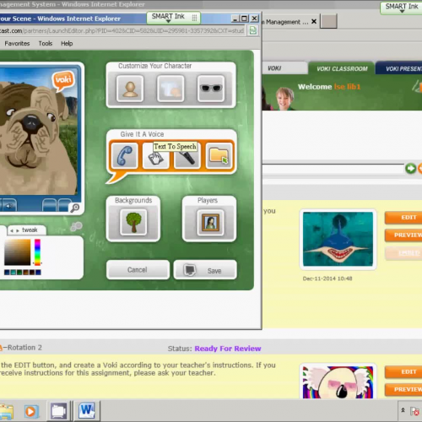The height and width of the screenshot is (422, 422).
Task: Save the Voki scene
Action: [205, 270]
